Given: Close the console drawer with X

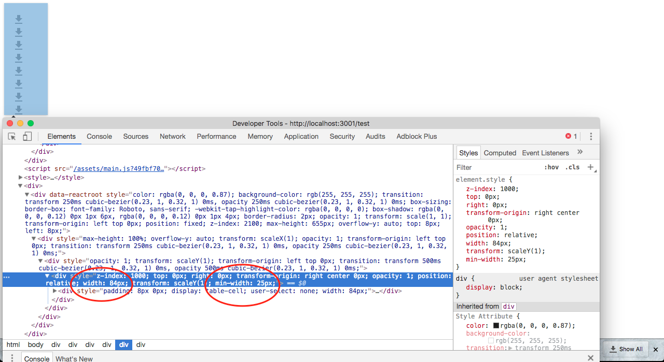Looking at the screenshot, I should tap(590, 358).
